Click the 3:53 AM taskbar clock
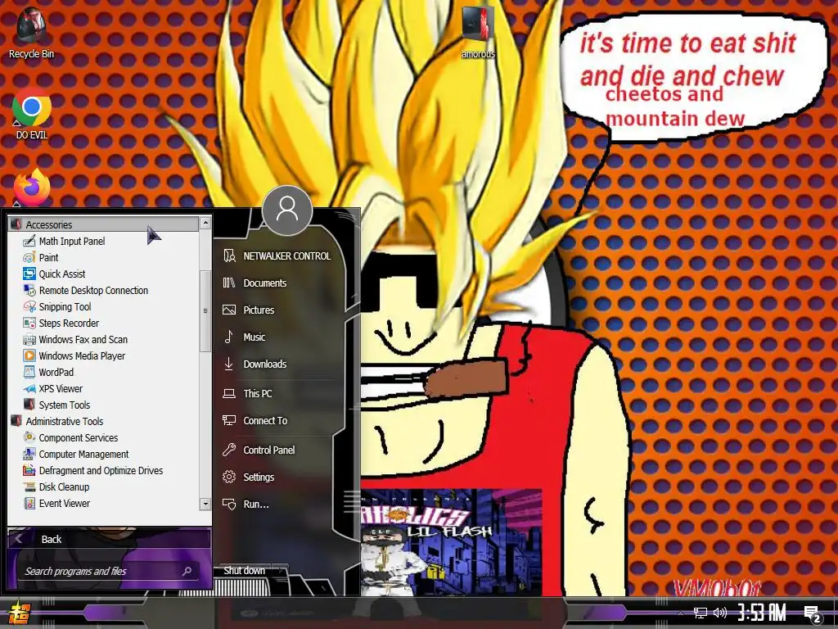Viewport: 838px width, 629px height. [x=762, y=613]
